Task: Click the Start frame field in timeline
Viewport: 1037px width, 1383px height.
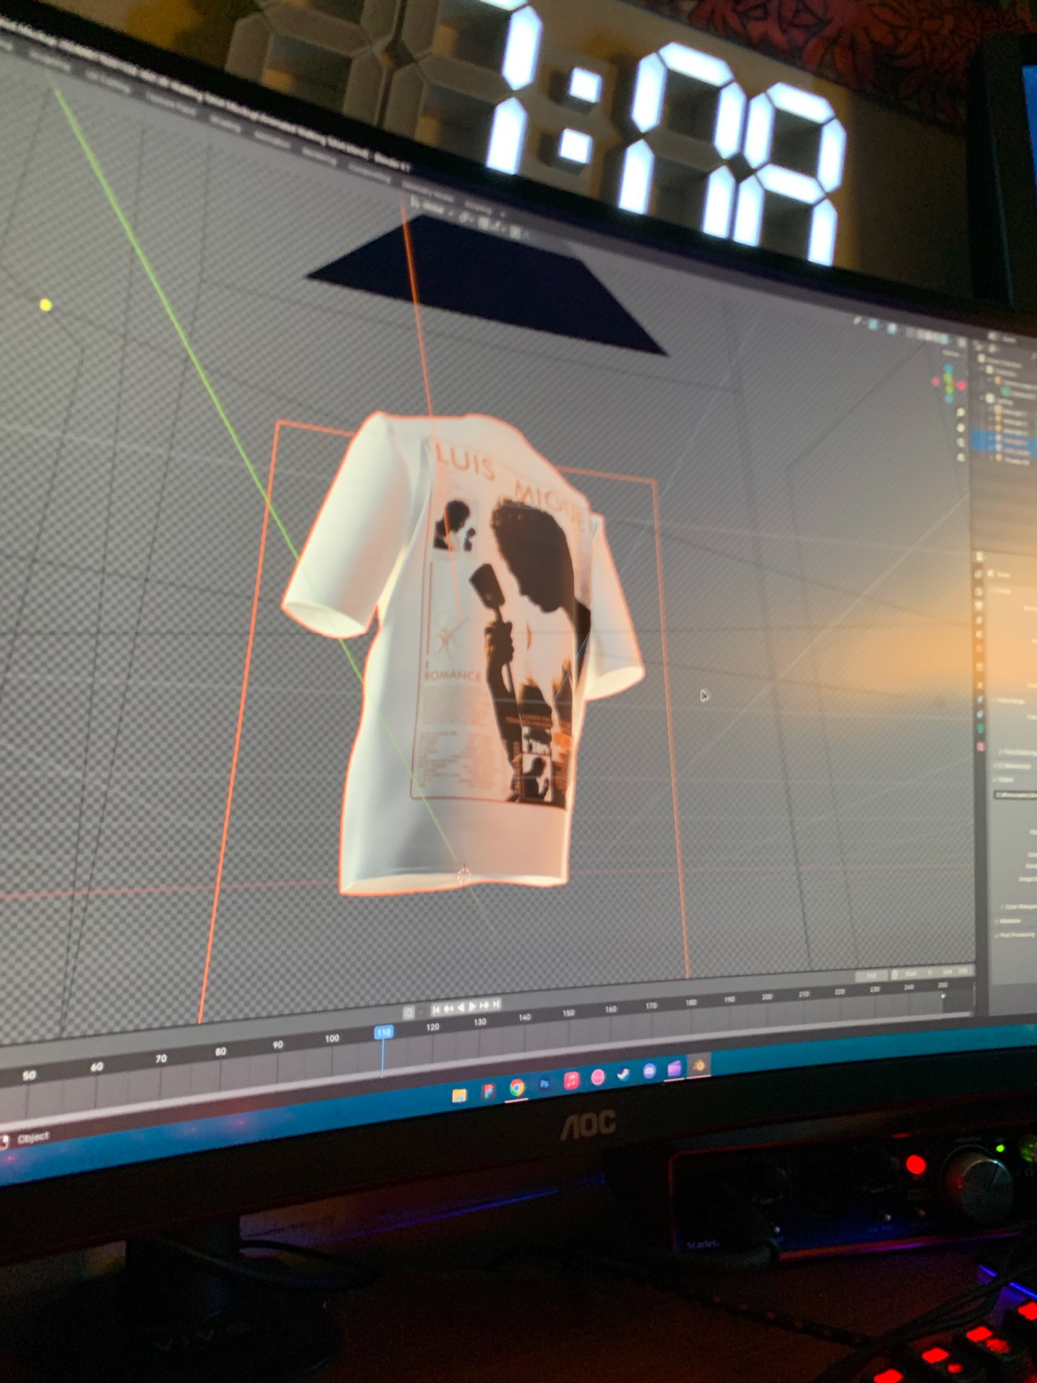Action: point(920,973)
